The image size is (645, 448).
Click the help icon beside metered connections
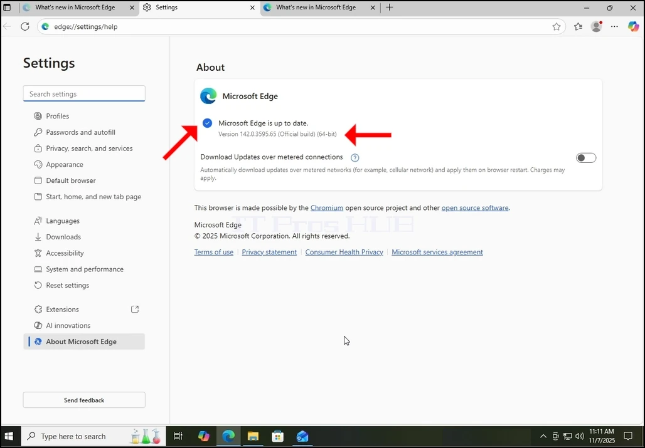click(x=355, y=158)
